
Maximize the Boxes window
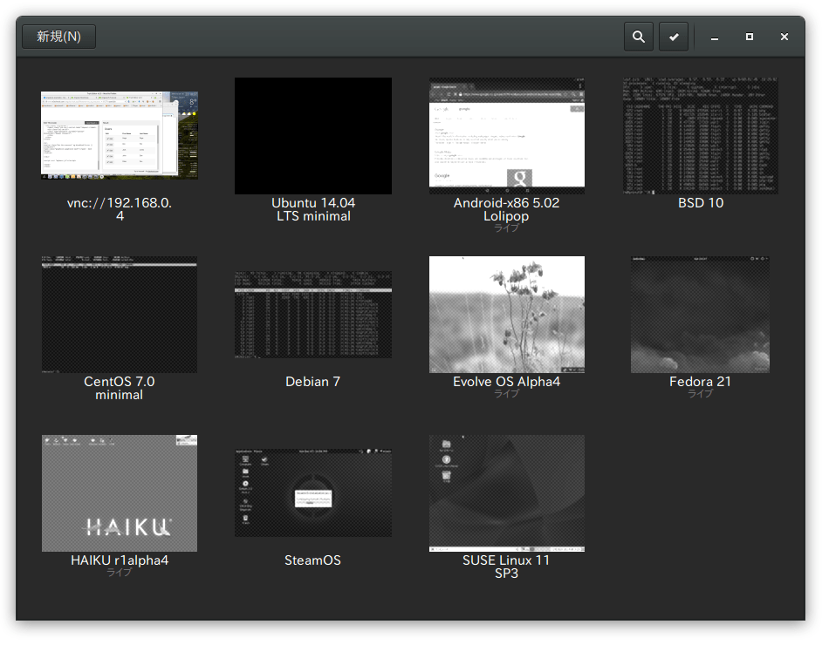tap(750, 37)
